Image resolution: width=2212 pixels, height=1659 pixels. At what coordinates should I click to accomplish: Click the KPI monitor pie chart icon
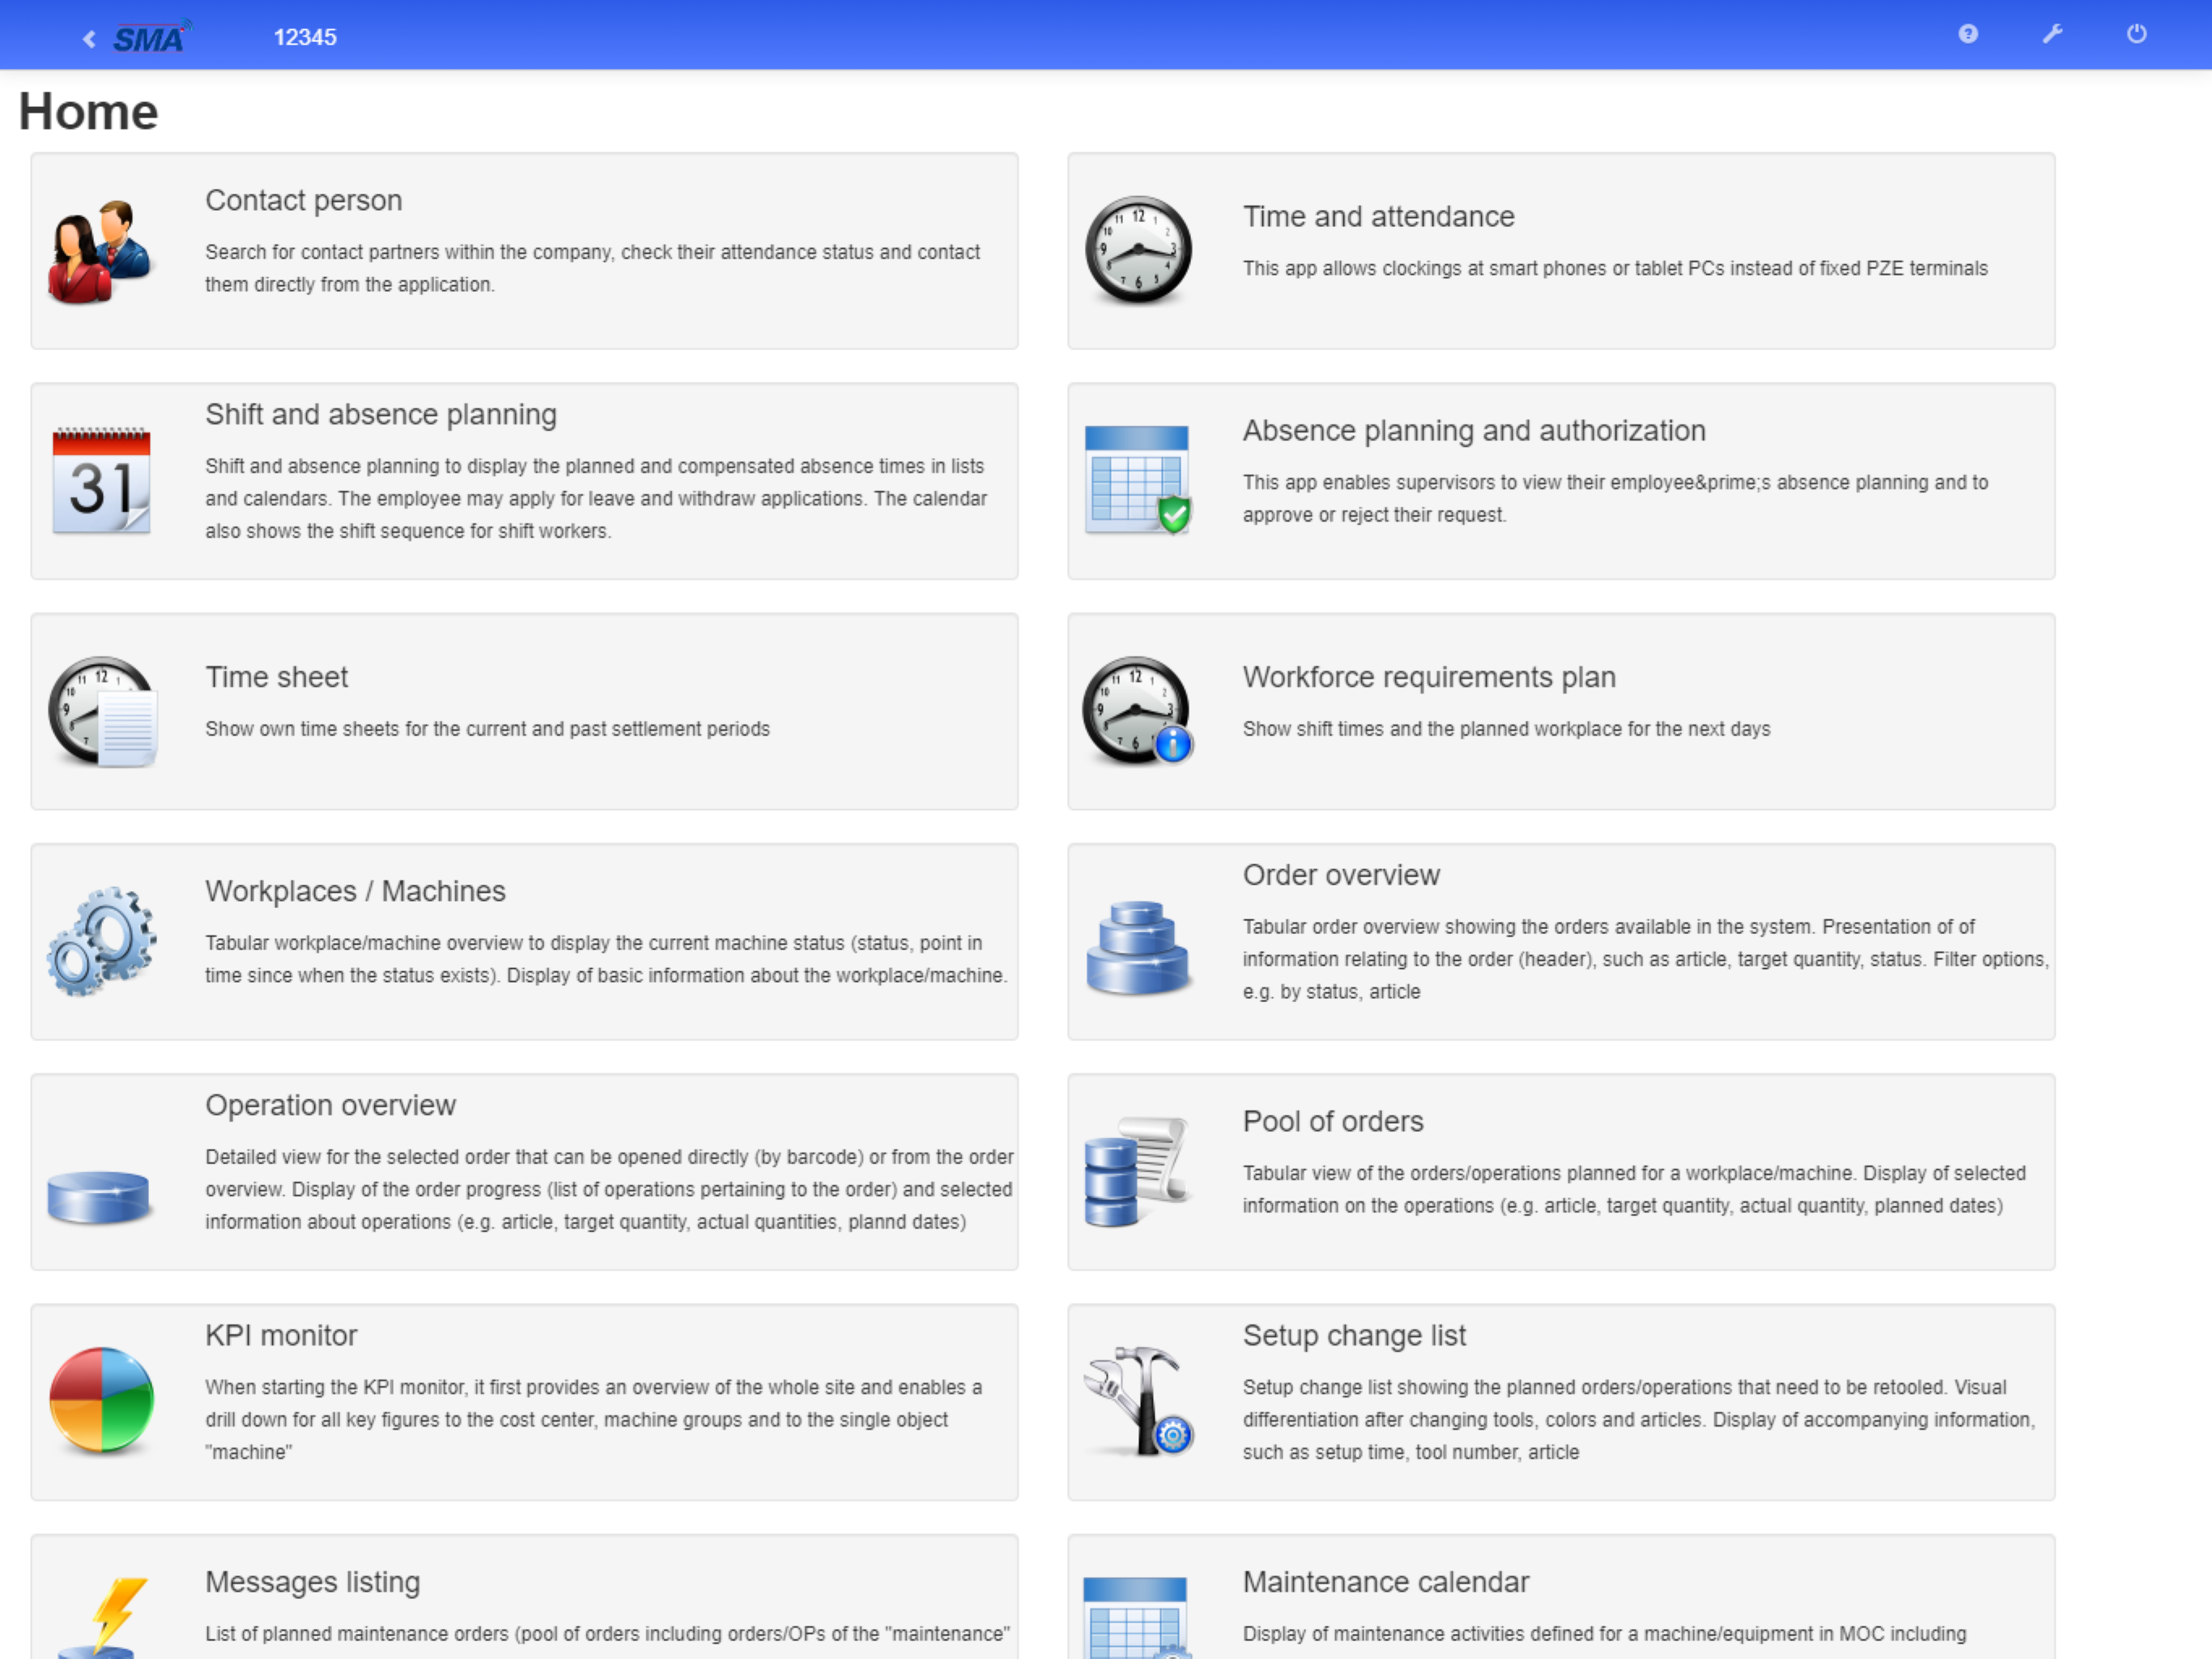pyautogui.click(x=101, y=1401)
